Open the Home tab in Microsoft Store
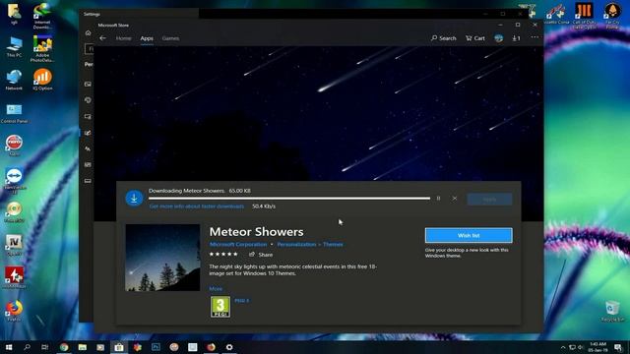The height and width of the screenshot is (354, 630). pyautogui.click(x=123, y=38)
